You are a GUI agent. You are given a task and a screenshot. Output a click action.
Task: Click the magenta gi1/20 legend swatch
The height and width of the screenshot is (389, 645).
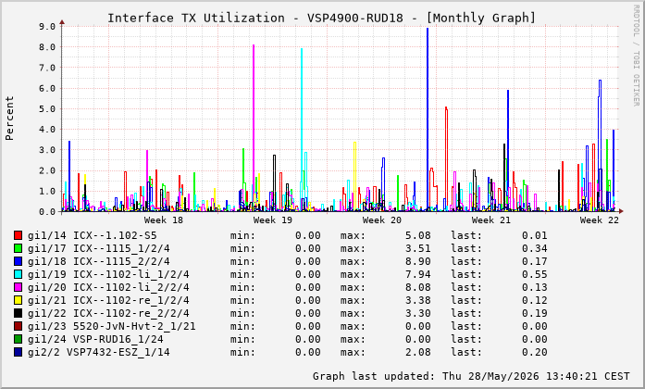19,287
